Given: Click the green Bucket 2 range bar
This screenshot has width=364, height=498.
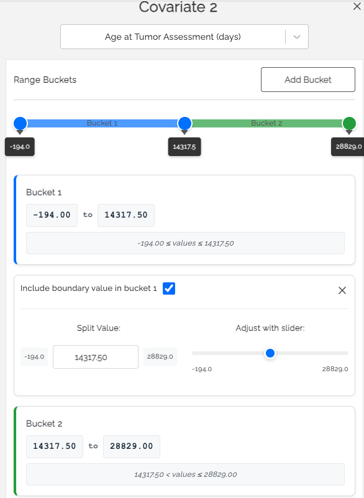Looking at the screenshot, I should point(266,123).
